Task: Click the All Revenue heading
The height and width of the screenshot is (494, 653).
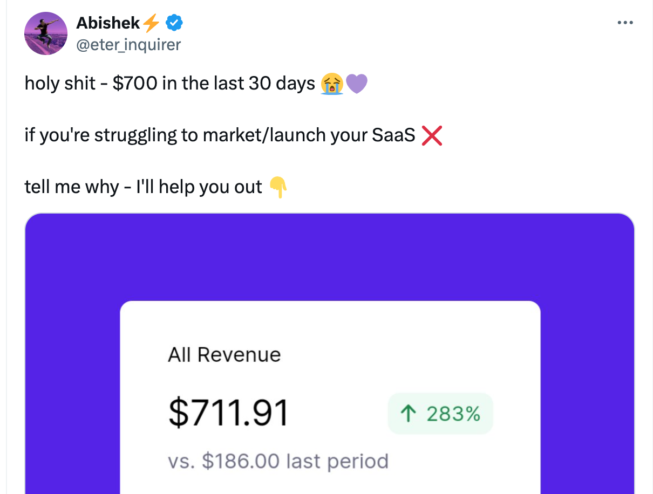Action: pos(225,355)
